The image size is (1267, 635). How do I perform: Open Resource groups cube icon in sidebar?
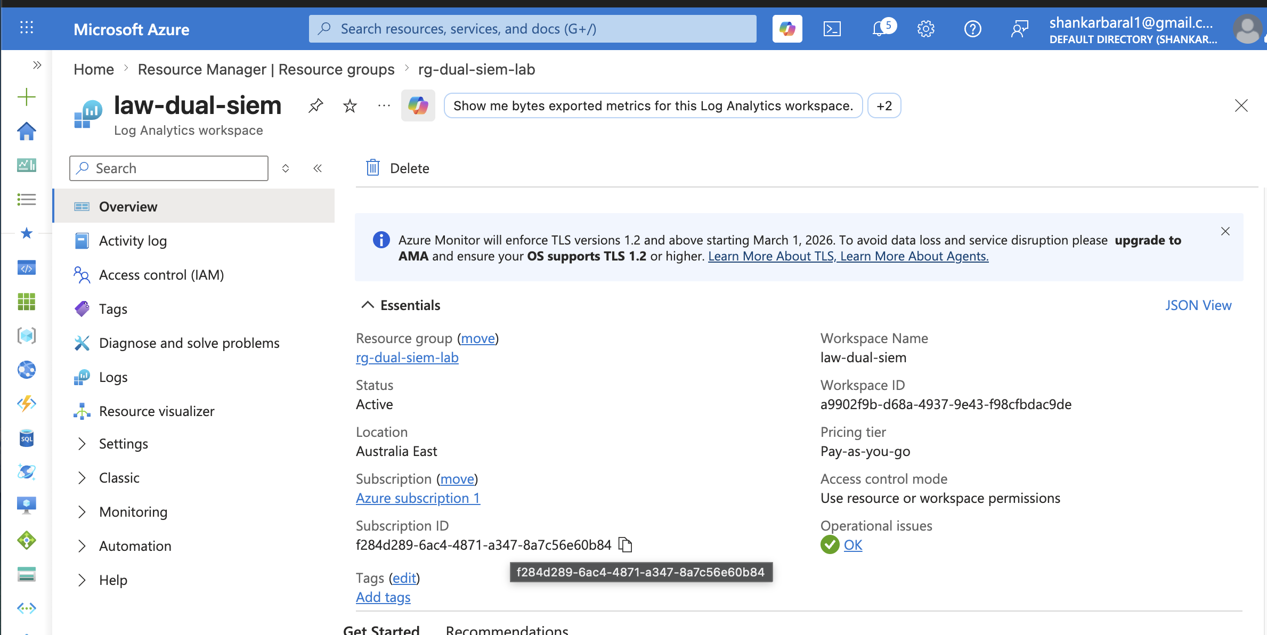tap(27, 336)
